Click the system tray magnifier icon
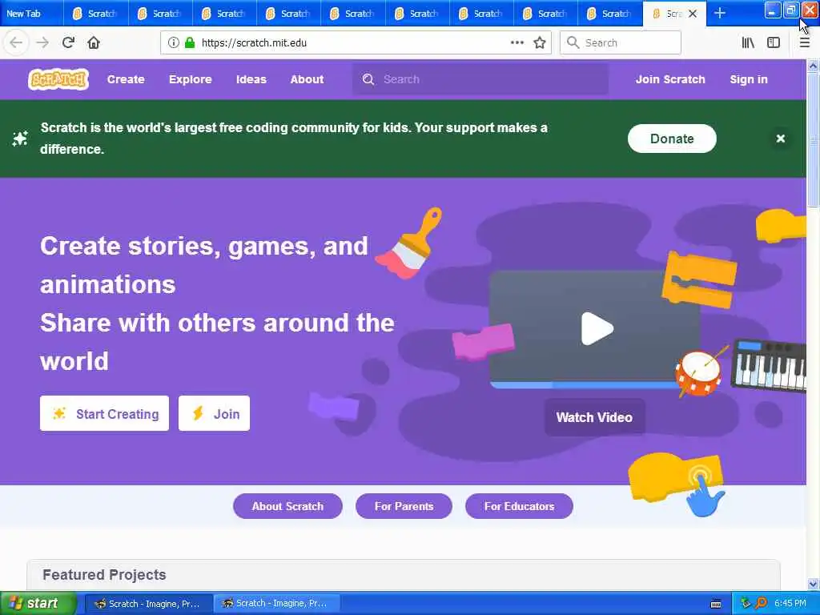This screenshot has height=615, width=820. click(x=761, y=603)
